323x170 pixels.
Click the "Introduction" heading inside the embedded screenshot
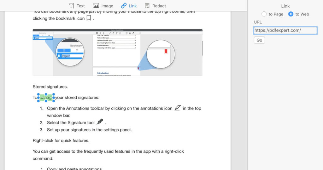pos(103,73)
